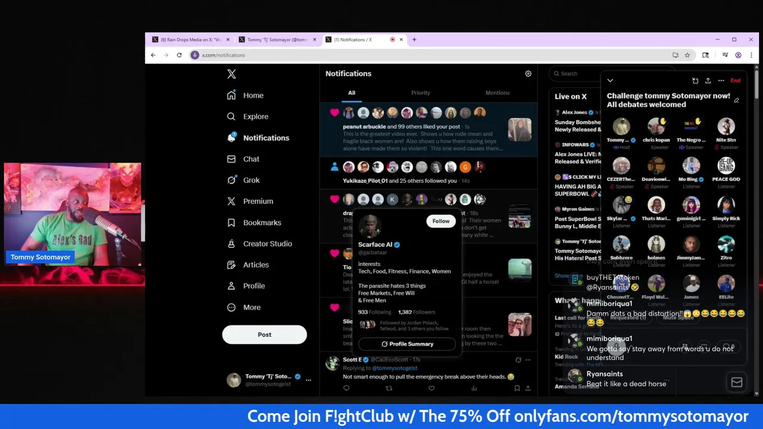Viewport: 763px width, 429px height.
Task: Switch to the Mentions tab
Action: 497,93
